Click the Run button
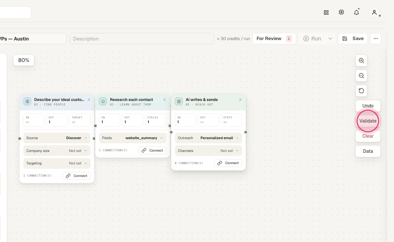This screenshot has height=242, width=394. click(312, 39)
